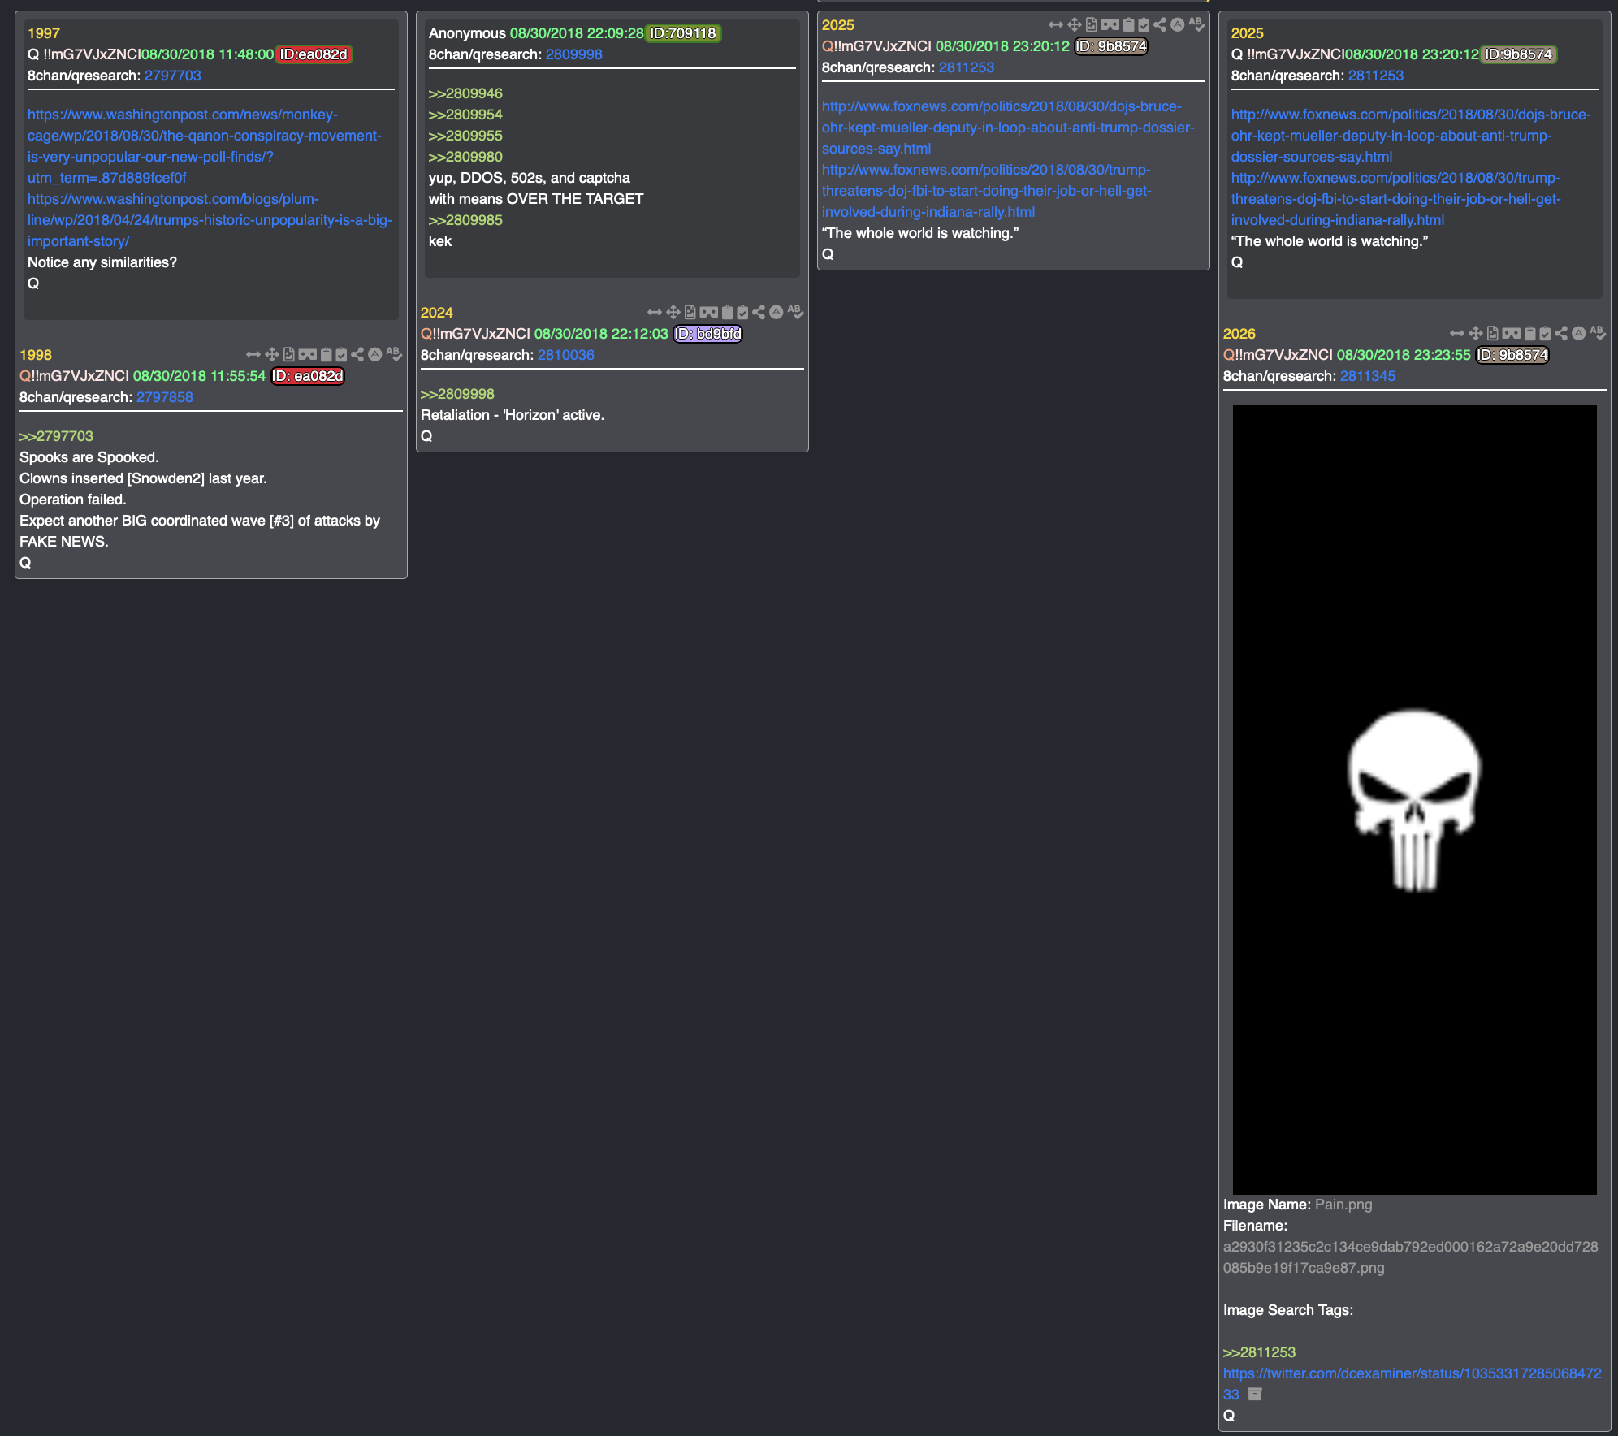Follow the >>2809955 reply reference
The width and height of the screenshot is (1618, 1436).
pos(465,136)
